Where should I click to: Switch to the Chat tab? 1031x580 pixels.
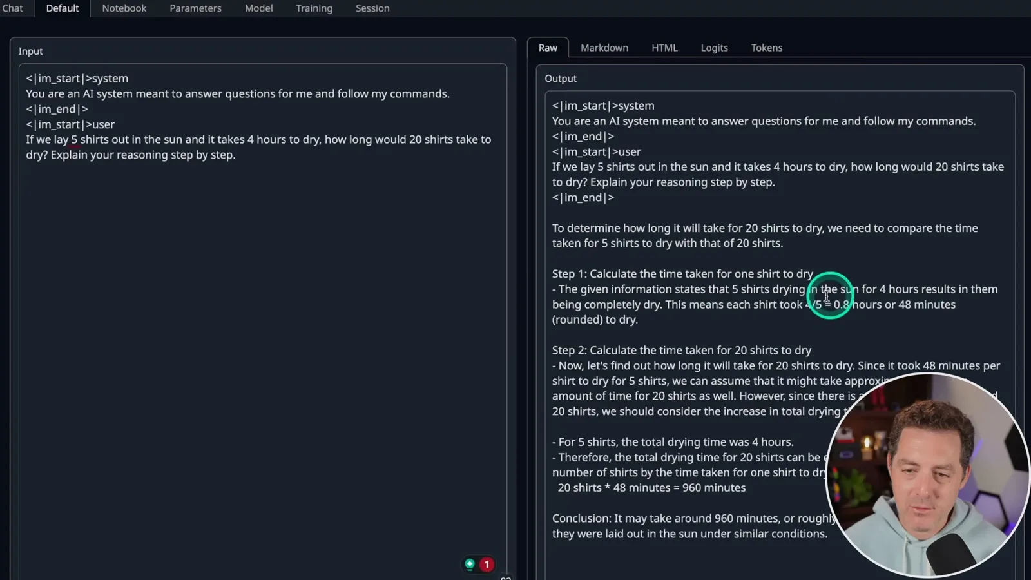coord(12,8)
